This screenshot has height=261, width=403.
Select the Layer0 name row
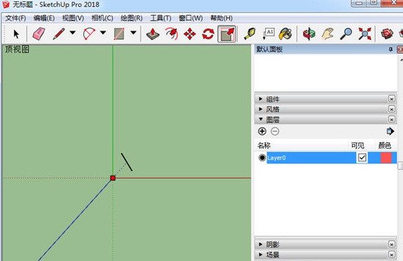tap(311, 157)
